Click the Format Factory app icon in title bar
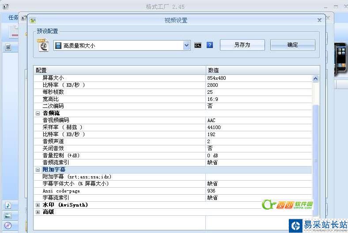Image resolution: width=348 pixels, height=233 pixels. click(x=5, y=7)
